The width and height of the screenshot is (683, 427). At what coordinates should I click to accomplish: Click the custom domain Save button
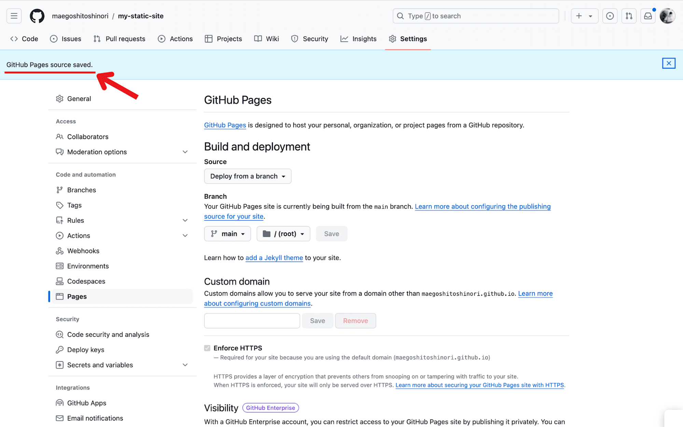tap(318, 321)
